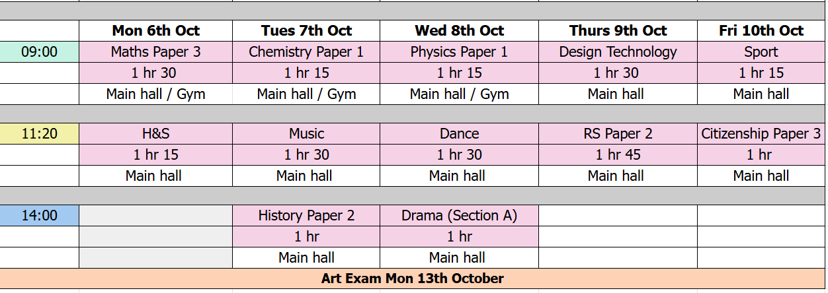Select the Music exam cell
This screenshot has height=293, width=828.
(306, 134)
